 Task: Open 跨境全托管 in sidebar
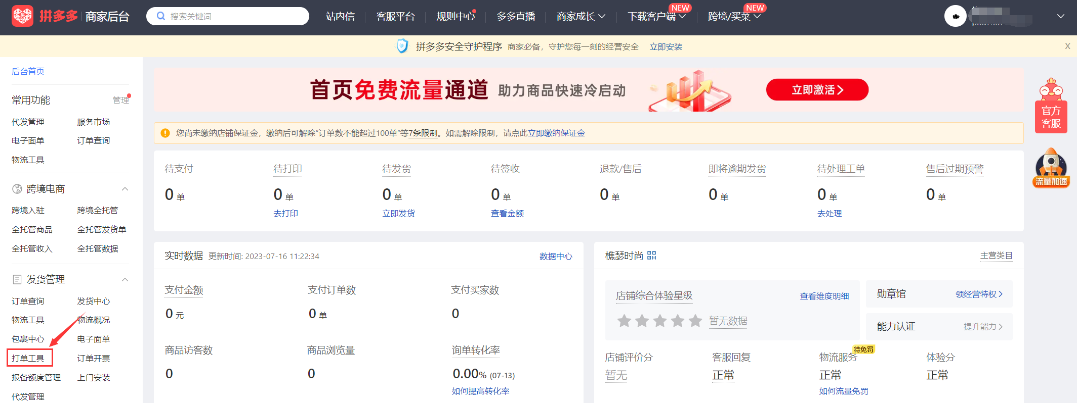(97, 210)
